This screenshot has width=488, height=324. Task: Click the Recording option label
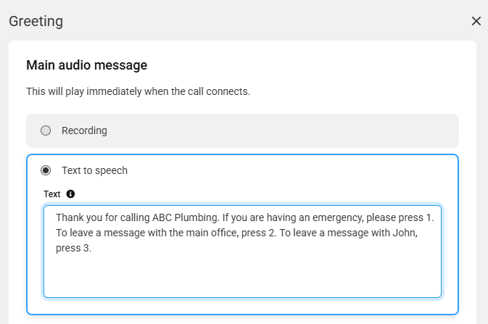click(84, 130)
